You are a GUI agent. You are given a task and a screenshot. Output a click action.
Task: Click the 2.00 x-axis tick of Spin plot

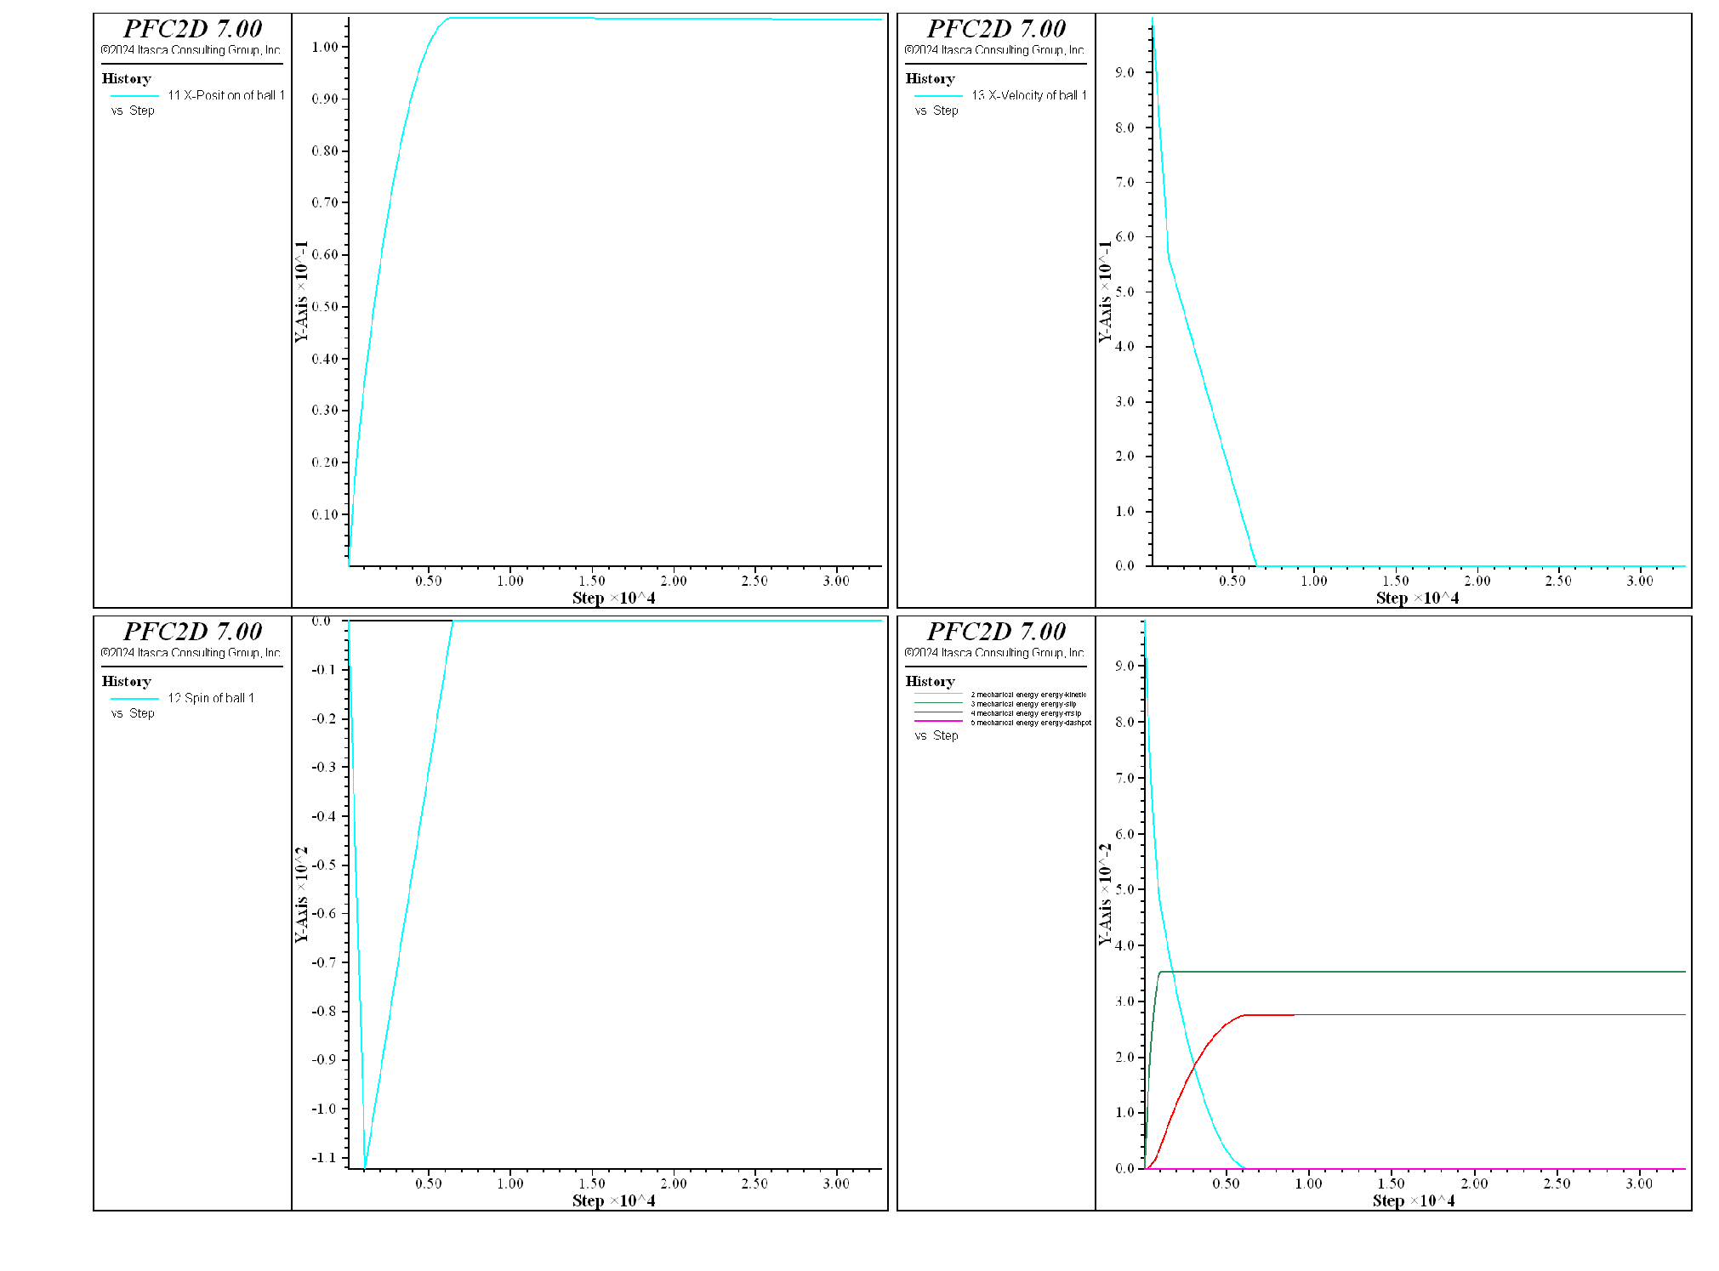tap(674, 1183)
